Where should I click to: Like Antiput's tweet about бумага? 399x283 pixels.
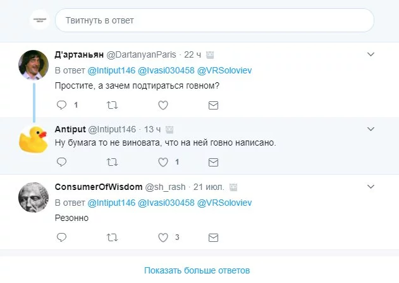(x=163, y=162)
